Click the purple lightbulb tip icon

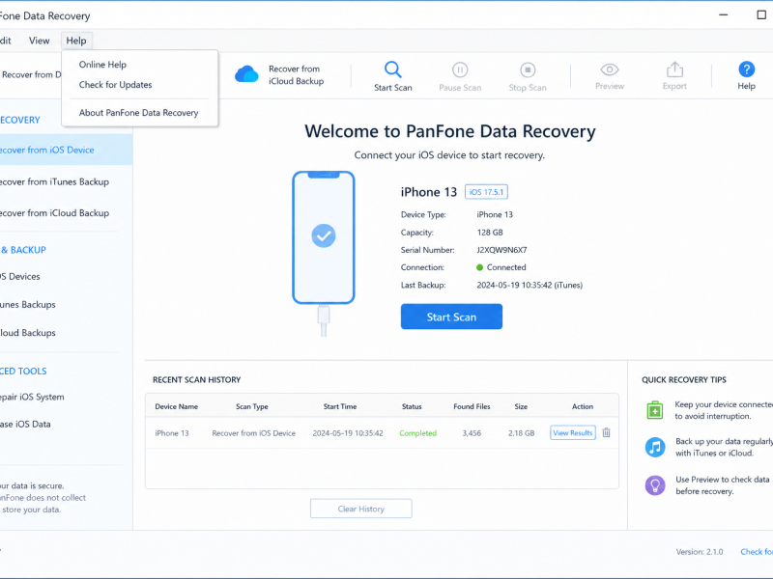655,485
